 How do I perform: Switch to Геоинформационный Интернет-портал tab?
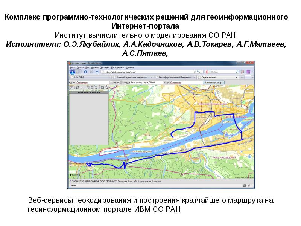point(175,77)
